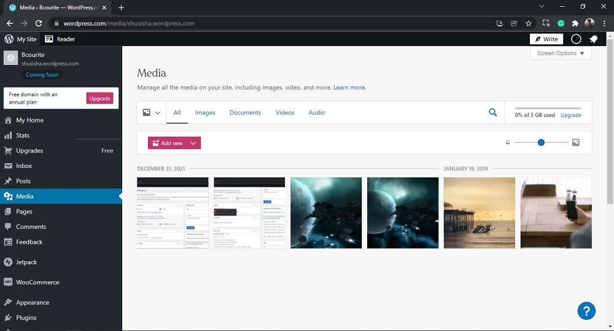
Task: Click the large thumbnail size icon
Action: click(x=576, y=143)
